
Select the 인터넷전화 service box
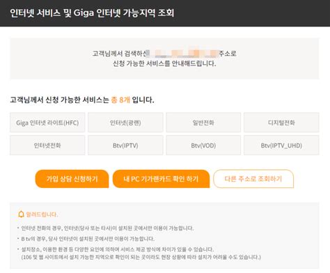click(47, 146)
